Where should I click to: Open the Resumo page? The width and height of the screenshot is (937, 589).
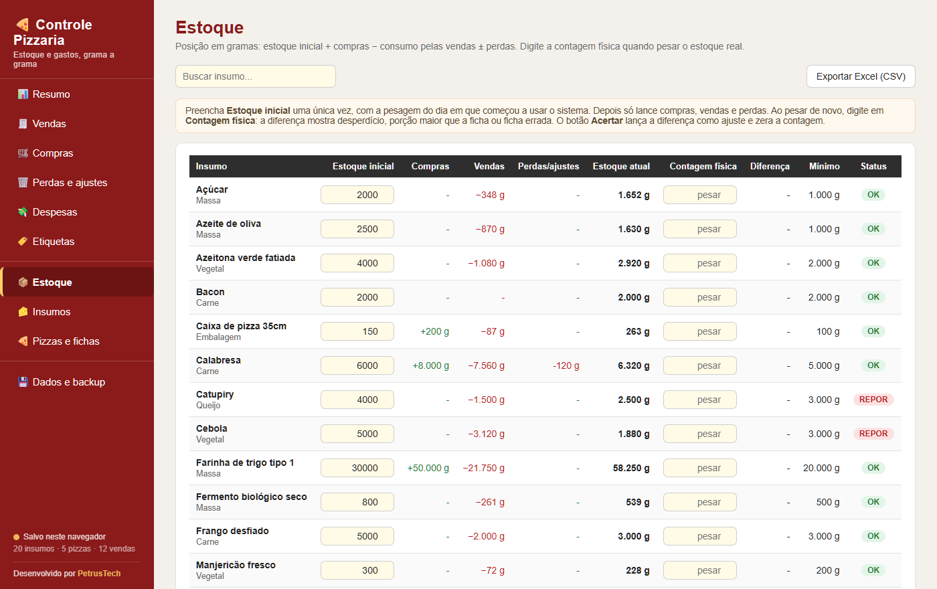pos(77,94)
